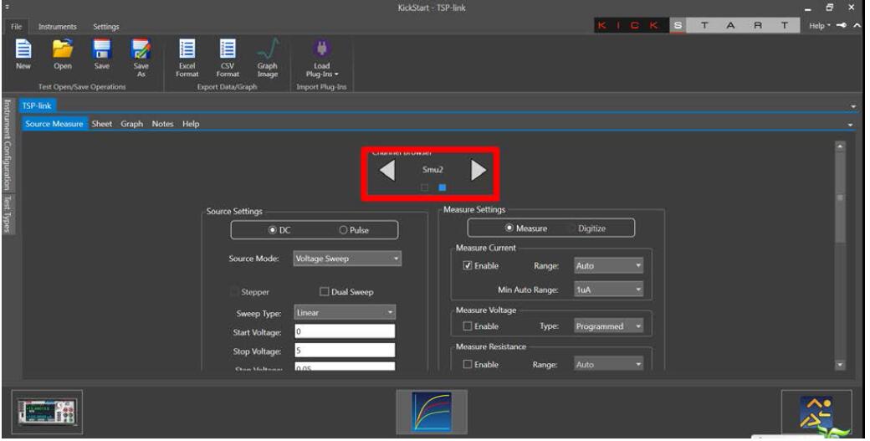870x441 pixels.
Task: Click the Stop Voltage input field
Action: 343,350
